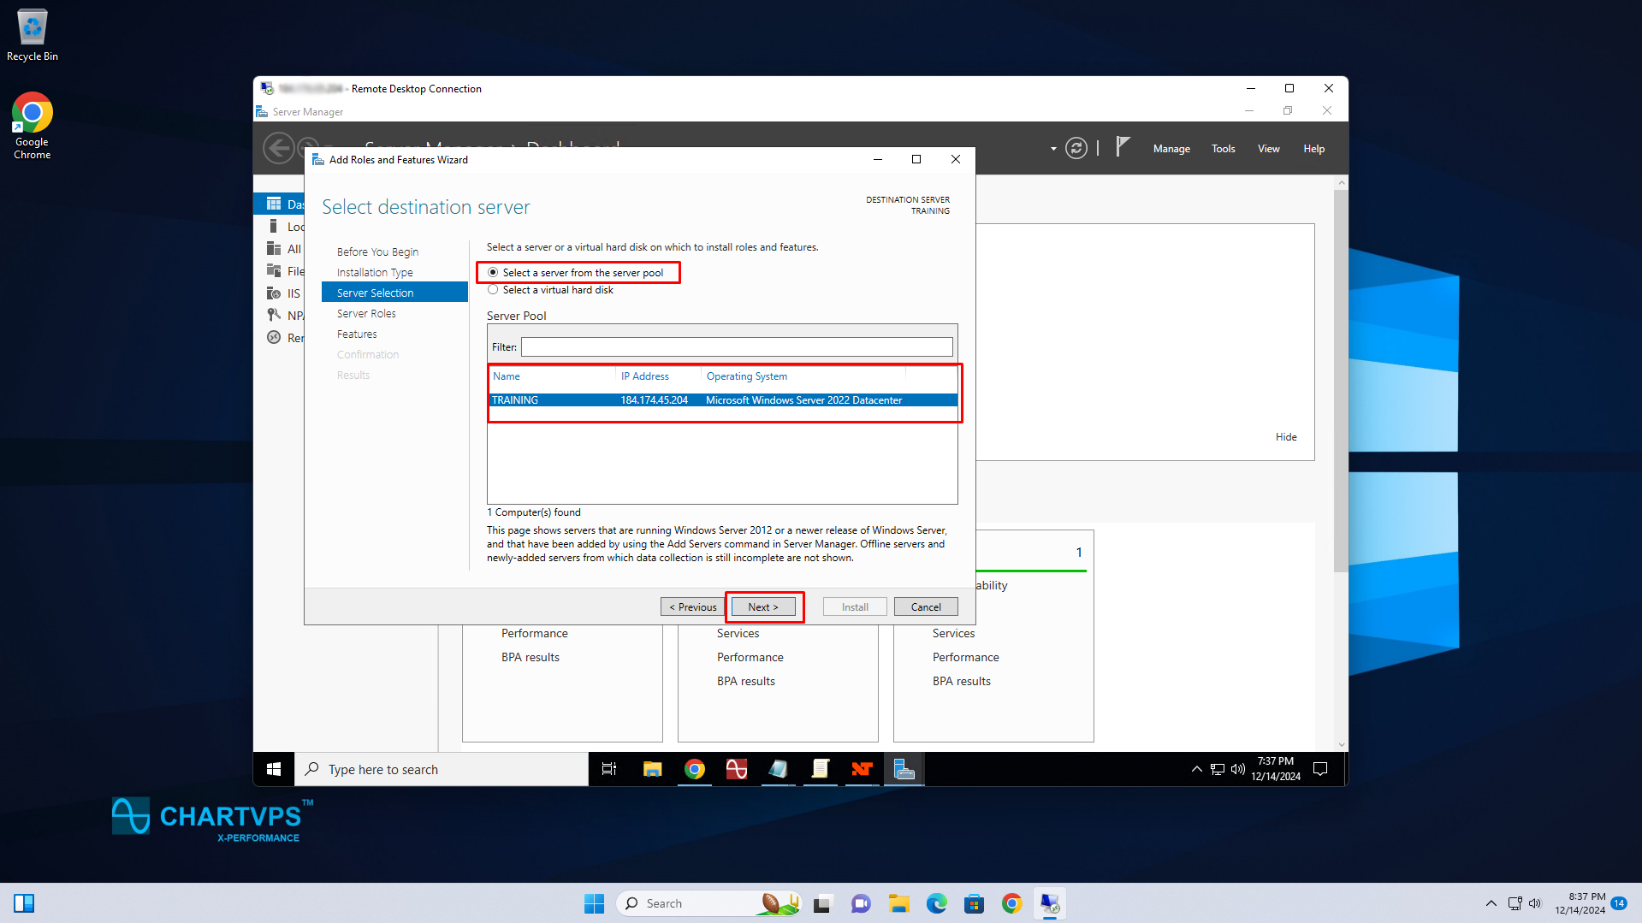Go to Installation Type step
The height and width of the screenshot is (923, 1642).
click(375, 272)
